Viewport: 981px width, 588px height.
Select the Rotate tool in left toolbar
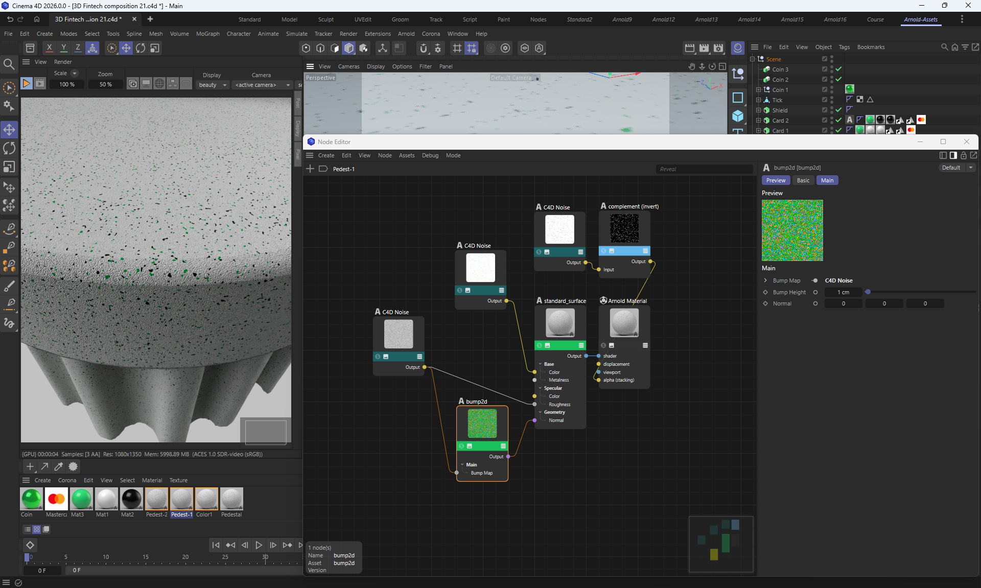[x=9, y=149]
